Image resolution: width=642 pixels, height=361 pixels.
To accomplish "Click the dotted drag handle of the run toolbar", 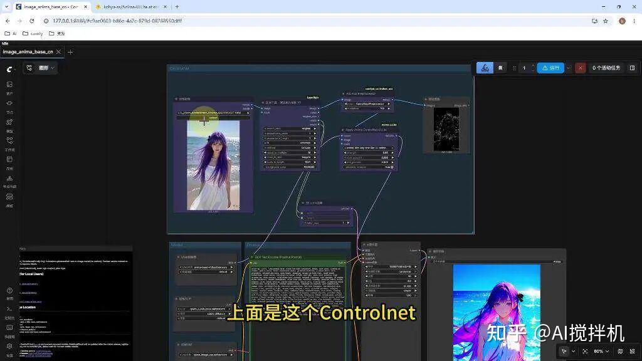I will coord(514,68).
